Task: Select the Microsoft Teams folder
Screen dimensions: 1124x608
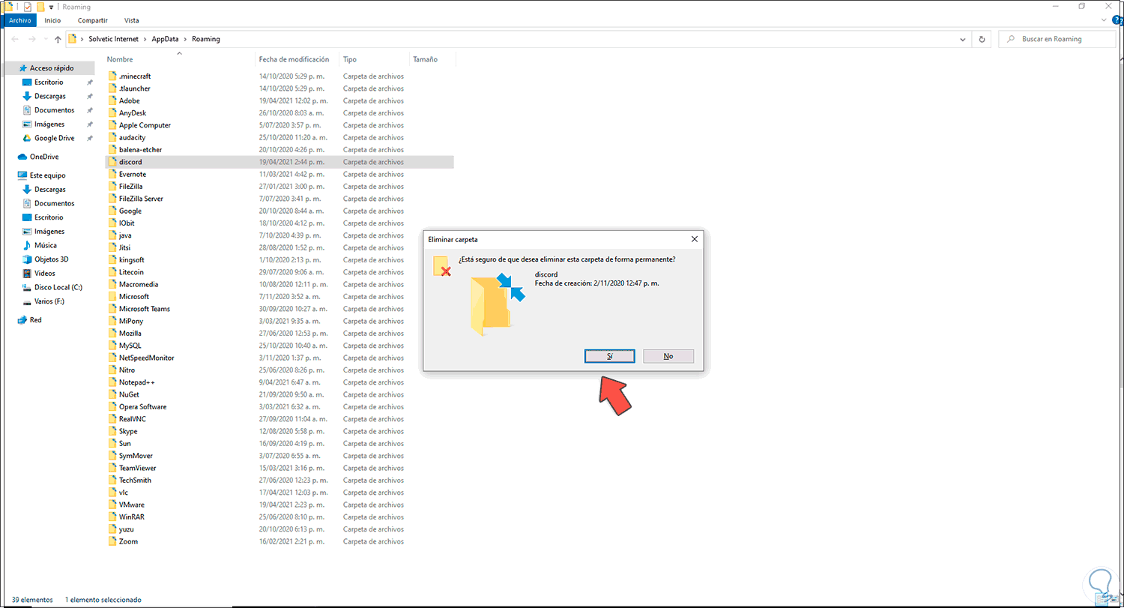Action: [280, 309]
